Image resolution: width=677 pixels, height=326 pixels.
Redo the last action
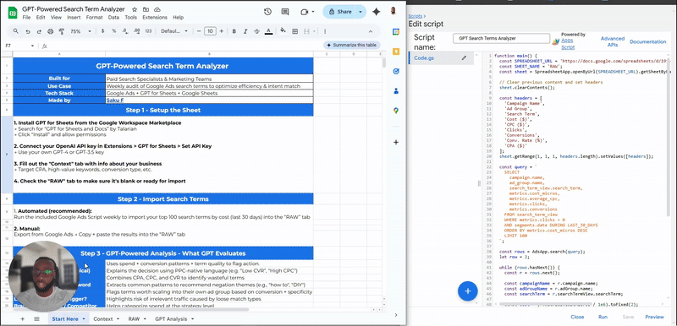pos(39,31)
